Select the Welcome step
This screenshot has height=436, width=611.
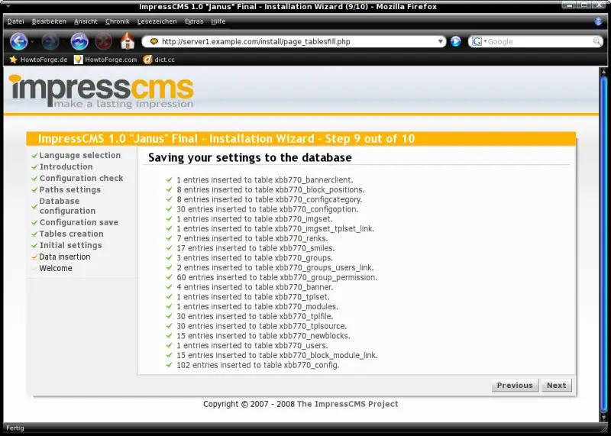tap(56, 268)
